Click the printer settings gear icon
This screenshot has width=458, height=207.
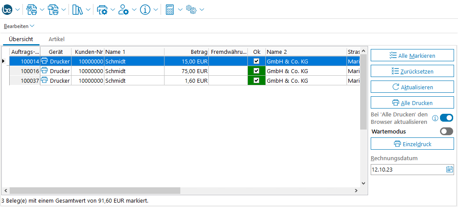click(102, 9)
